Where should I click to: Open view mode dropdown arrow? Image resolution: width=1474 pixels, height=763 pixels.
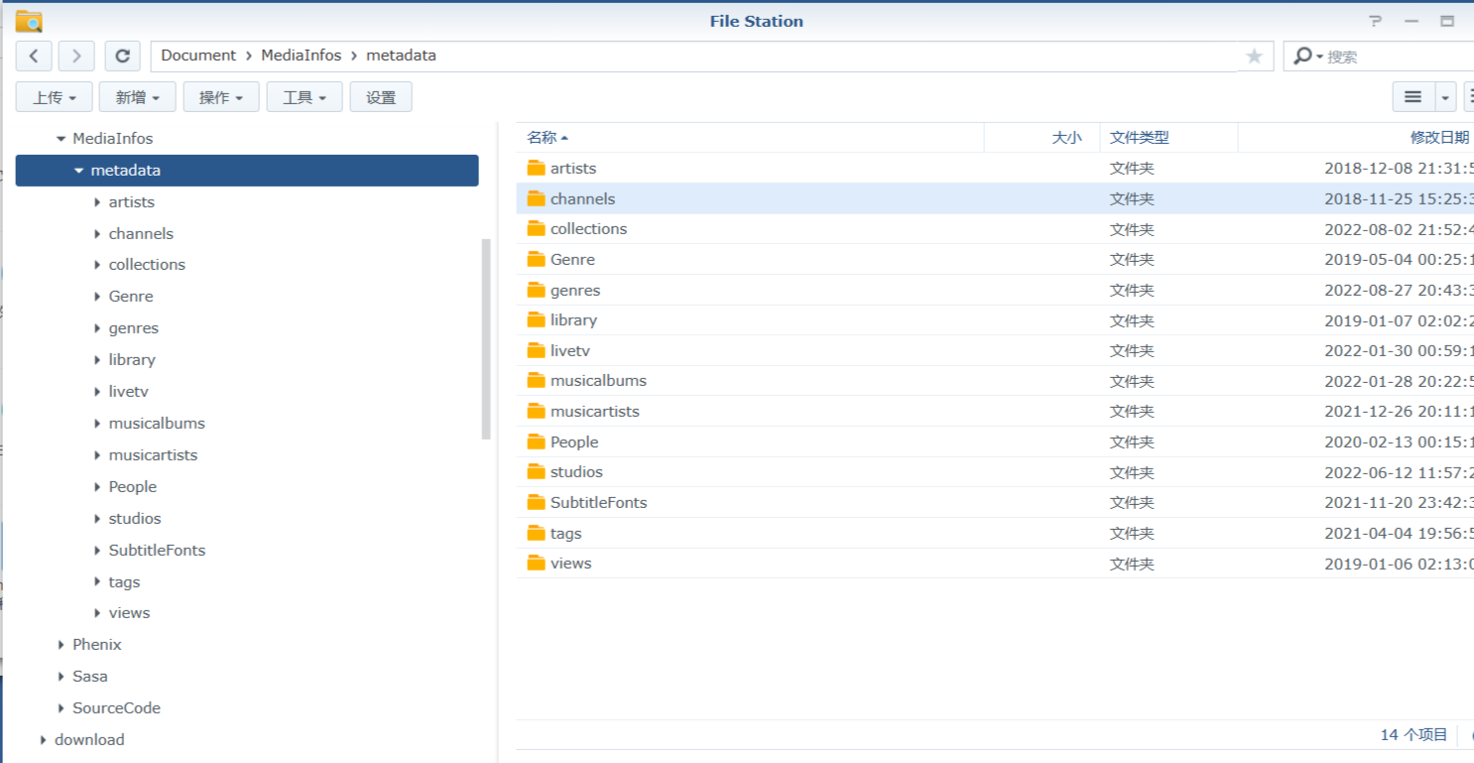(1445, 97)
